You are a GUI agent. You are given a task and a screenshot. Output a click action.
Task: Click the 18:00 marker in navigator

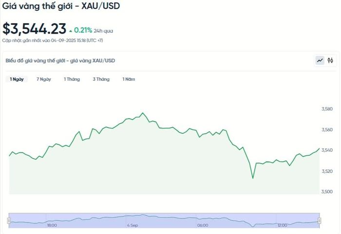click(52, 225)
